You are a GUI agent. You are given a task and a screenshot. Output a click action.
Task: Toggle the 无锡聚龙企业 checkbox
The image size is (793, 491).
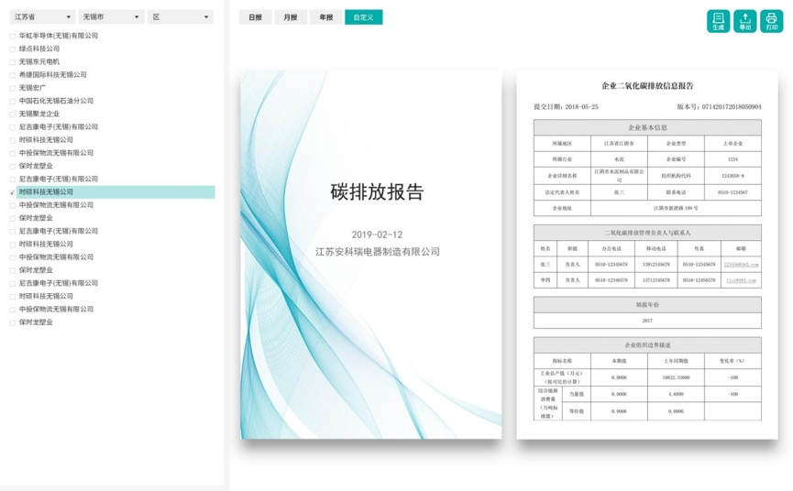(13, 114)
